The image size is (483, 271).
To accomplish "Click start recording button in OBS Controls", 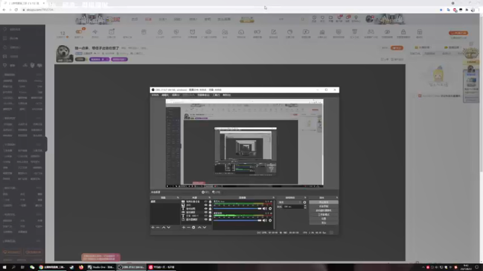I will (x=324, y=206).
